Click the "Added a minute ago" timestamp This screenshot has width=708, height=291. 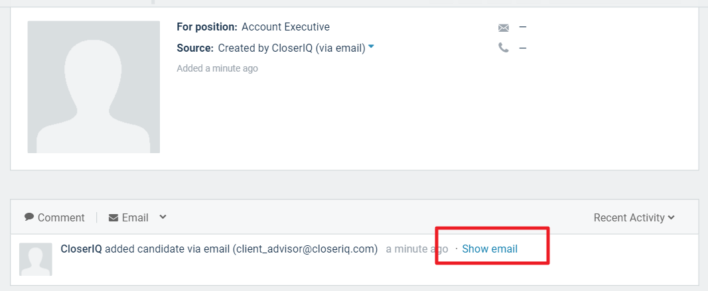[x=217, y=68]
